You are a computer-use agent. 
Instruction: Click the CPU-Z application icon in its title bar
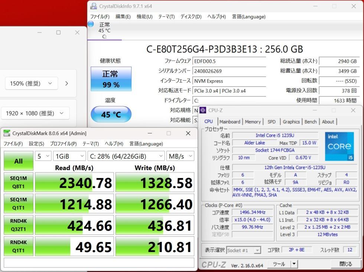click(x=202, y=110)
